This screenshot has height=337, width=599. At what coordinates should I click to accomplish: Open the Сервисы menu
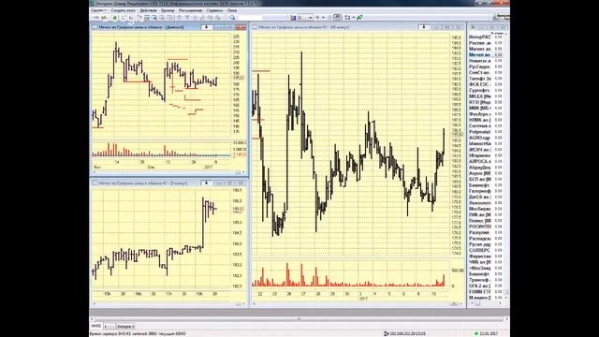(x=214, y=10)
